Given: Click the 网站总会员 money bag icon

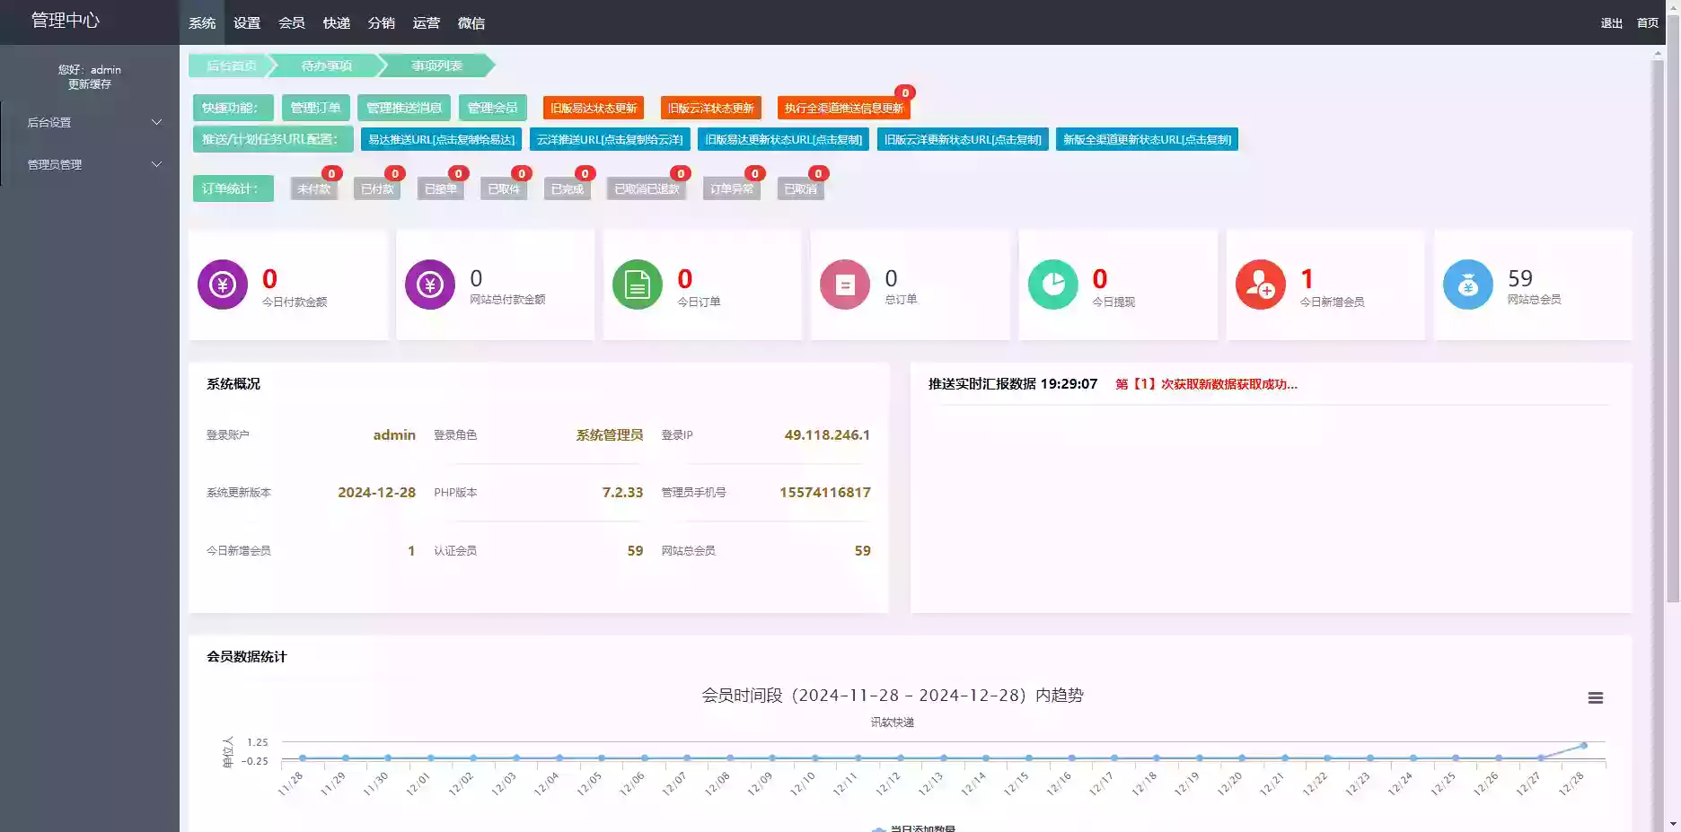Looking at the screenshot, I should click(1467, 285).
